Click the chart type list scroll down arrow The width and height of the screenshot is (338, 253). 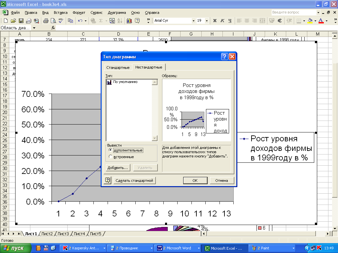click(x=154, y=138)
